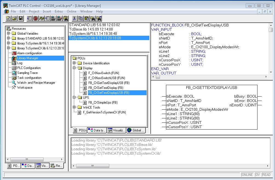
Task: Click the red Stop sign icon
Action: click(x=35, y=18)
